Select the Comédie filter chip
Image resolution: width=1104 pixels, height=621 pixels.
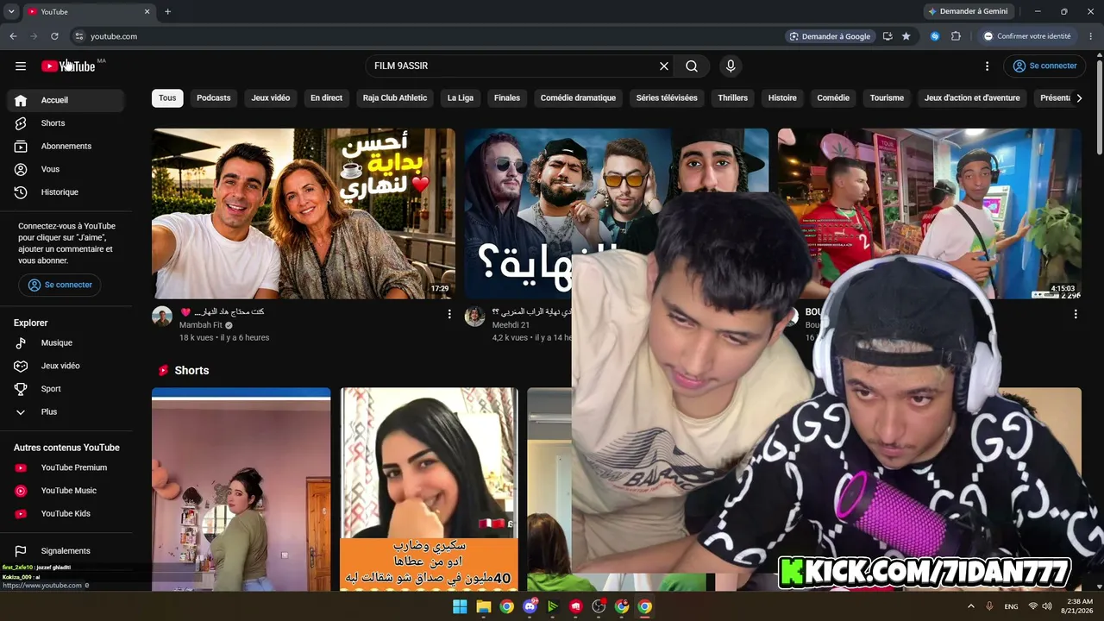833,98
